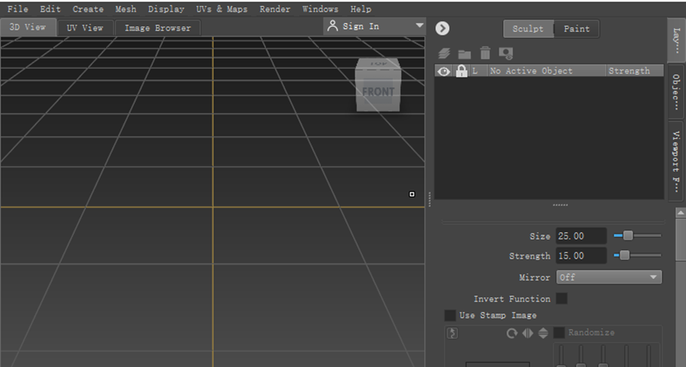Click the new layer stack icon
The height and width of the screenshot is (367, 686).
pyautogui.click(x=444, y=53)
